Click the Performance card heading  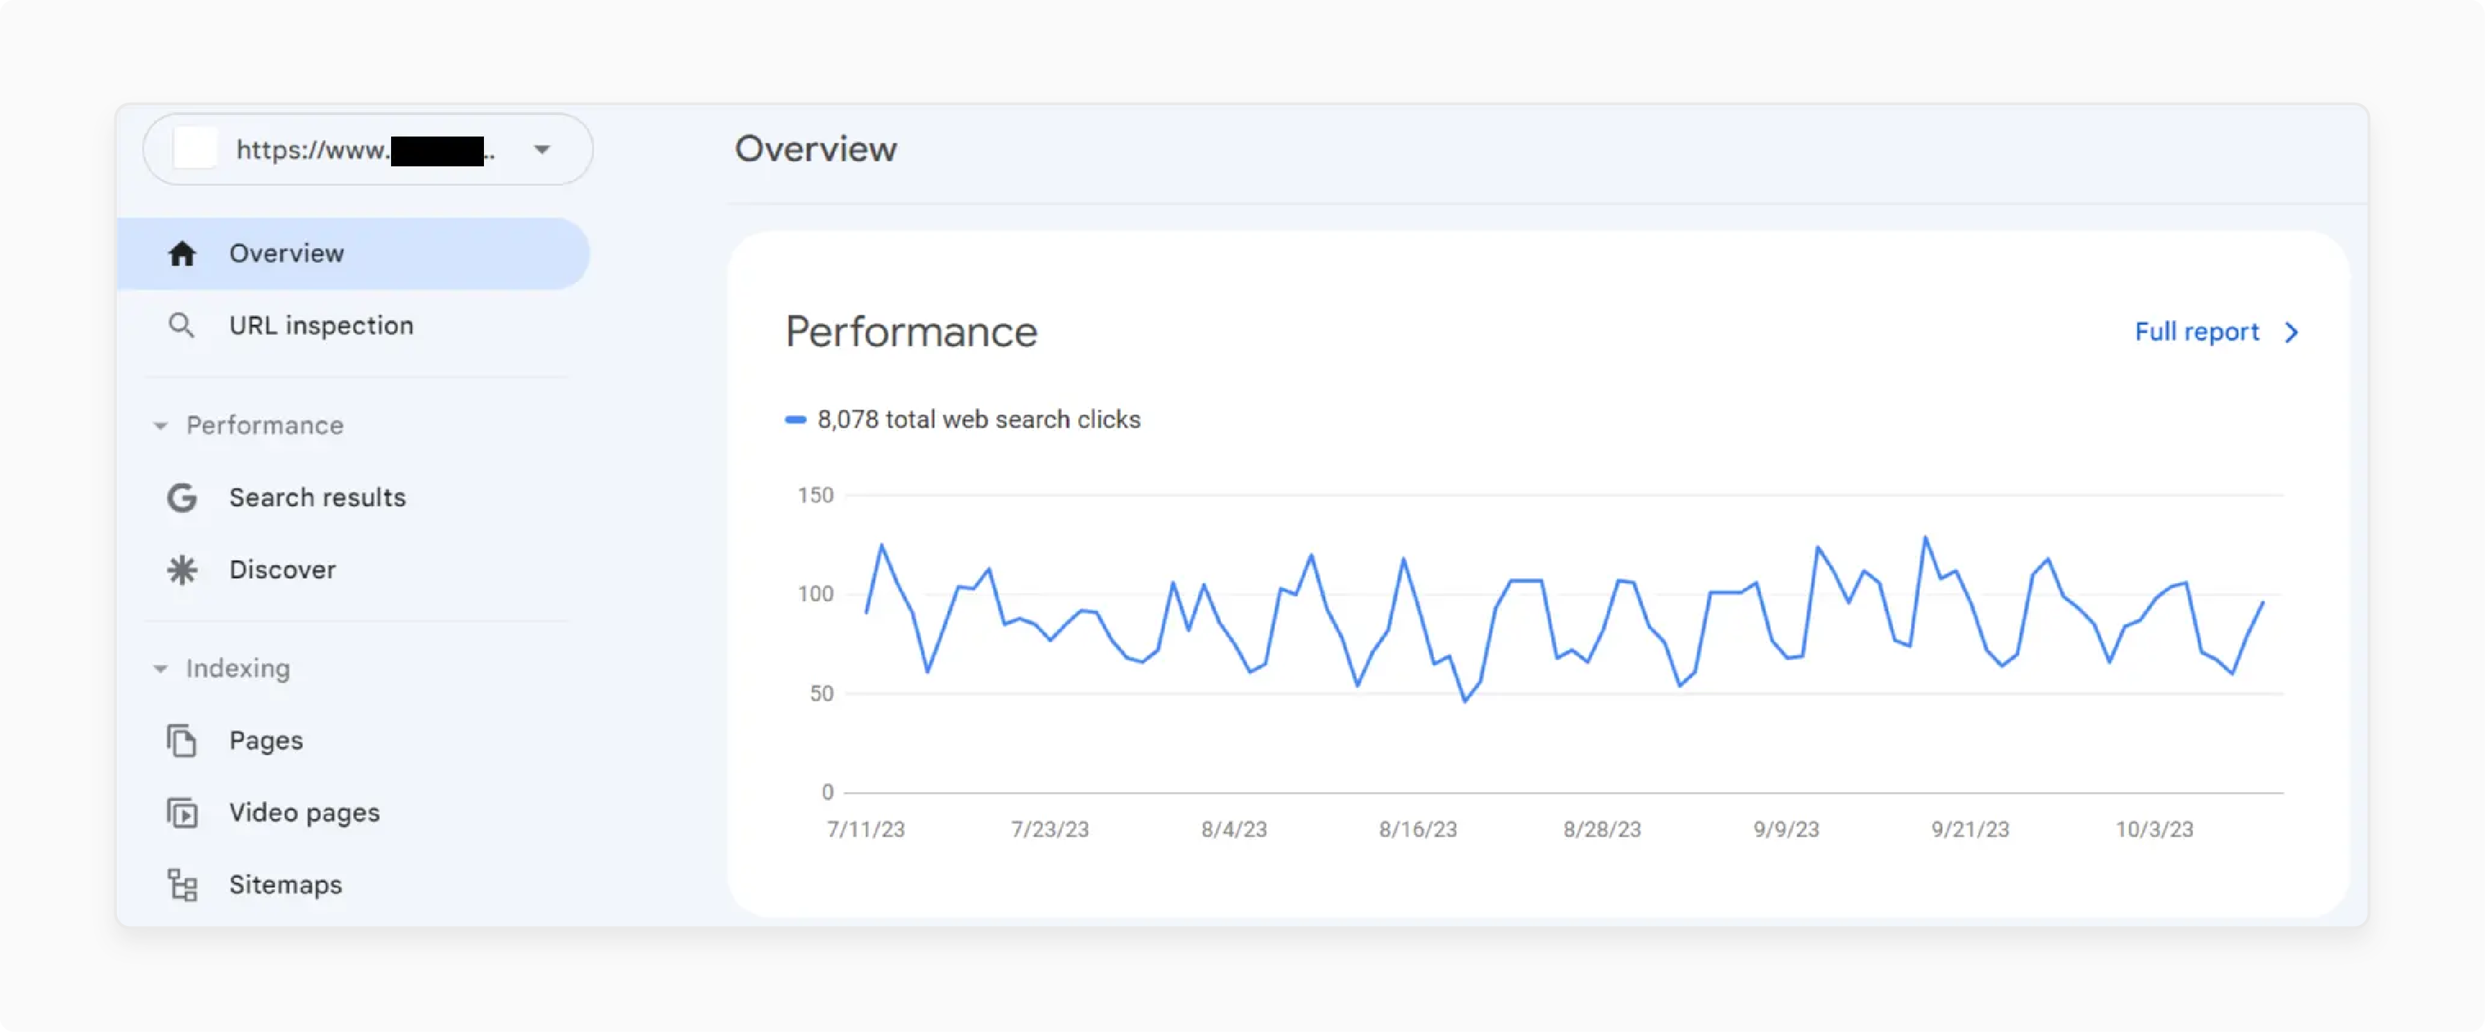click(x=910, y=333)
